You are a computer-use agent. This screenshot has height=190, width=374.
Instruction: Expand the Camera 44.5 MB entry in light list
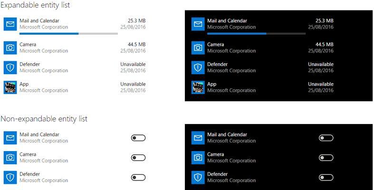(x=76, y=47)
